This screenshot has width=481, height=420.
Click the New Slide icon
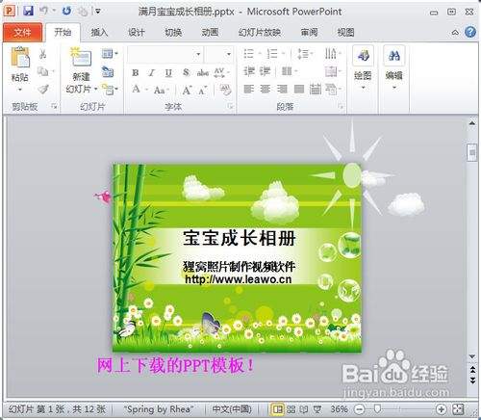click(81, 57)
